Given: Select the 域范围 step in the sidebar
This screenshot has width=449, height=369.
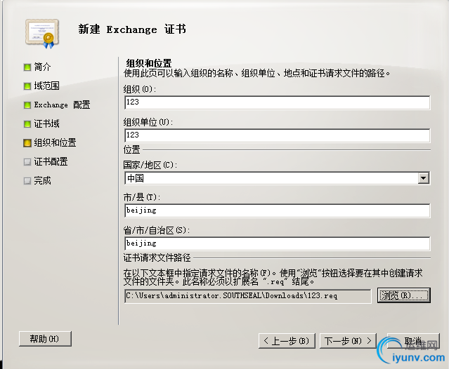Looking at the screenshot, I should [46, 86].
